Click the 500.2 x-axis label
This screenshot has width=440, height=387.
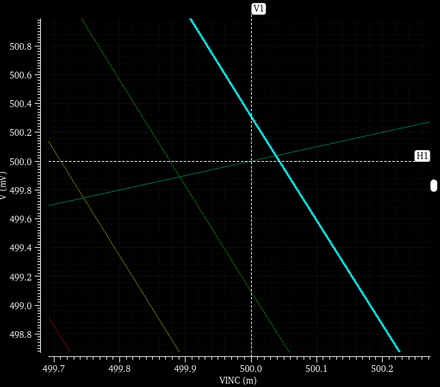(382, 369)
